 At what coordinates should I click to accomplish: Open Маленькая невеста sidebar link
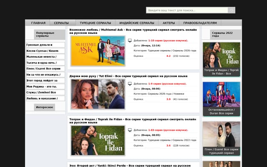[45, 57]
